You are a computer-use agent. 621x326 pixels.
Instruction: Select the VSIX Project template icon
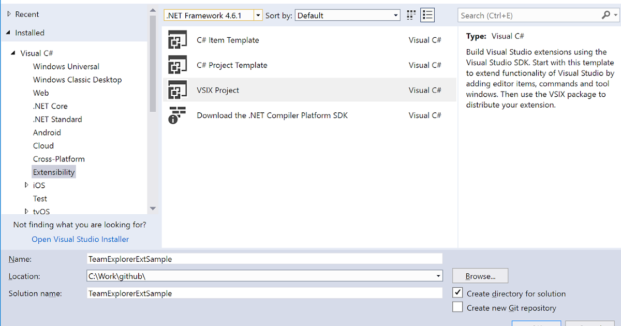[178, 90]
